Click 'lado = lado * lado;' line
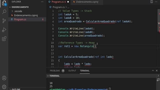This screenshot has width=160, height=90. [x=78, y=64]
